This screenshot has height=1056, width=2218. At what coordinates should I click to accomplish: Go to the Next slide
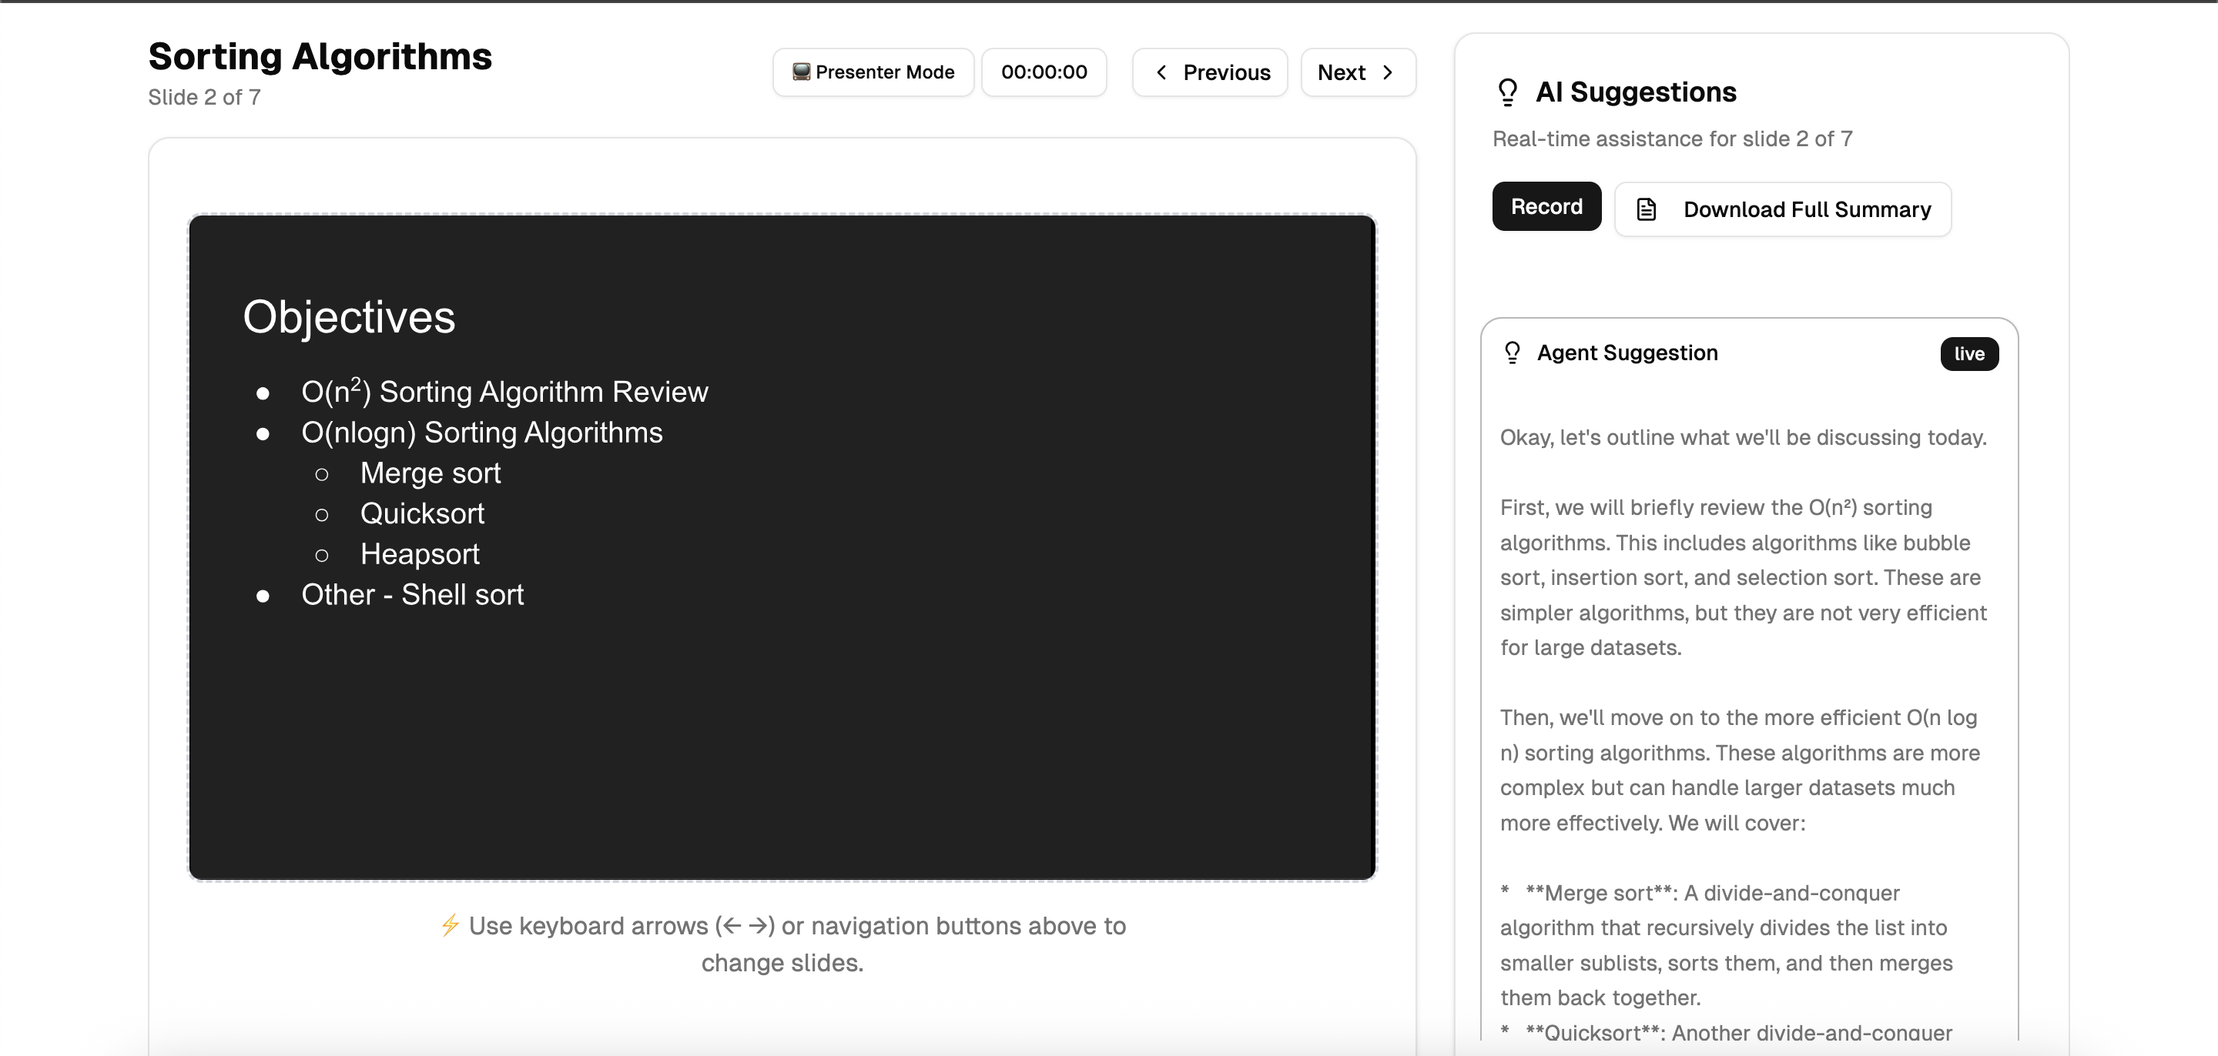click(1357, 72)
